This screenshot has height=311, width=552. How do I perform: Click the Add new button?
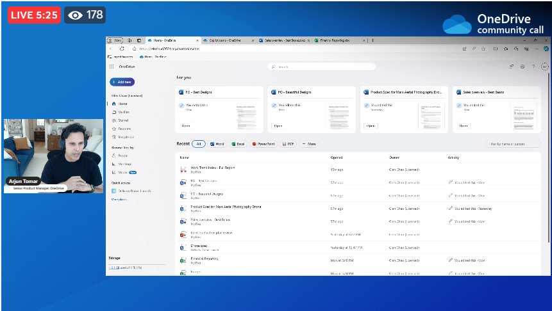coord(122,82)
